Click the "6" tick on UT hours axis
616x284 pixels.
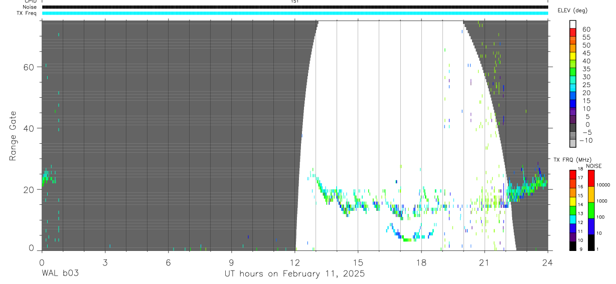[168, 262]
